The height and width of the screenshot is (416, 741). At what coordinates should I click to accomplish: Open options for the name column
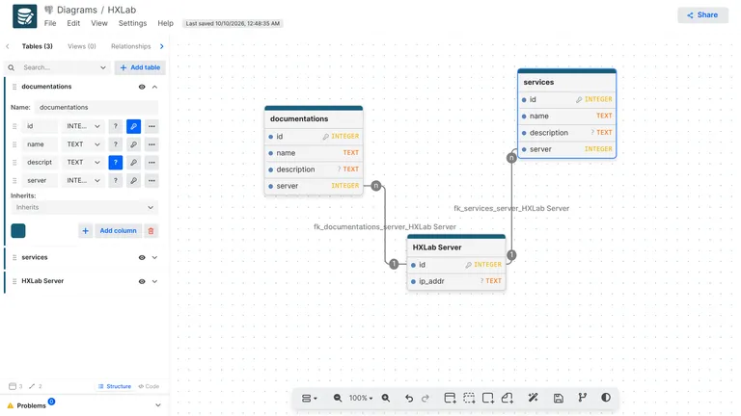(151, 144)
